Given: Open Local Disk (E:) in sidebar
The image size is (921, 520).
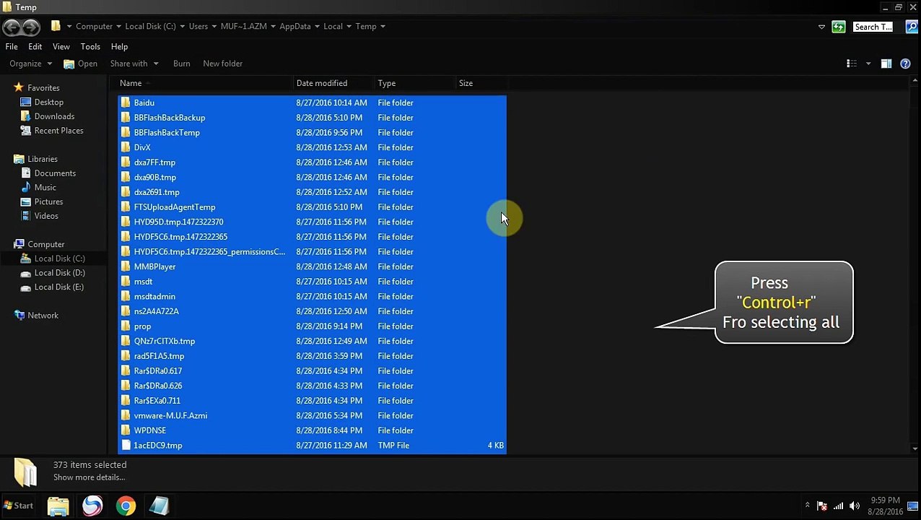Looking at the screenshot, I should (x=58, y=287).
